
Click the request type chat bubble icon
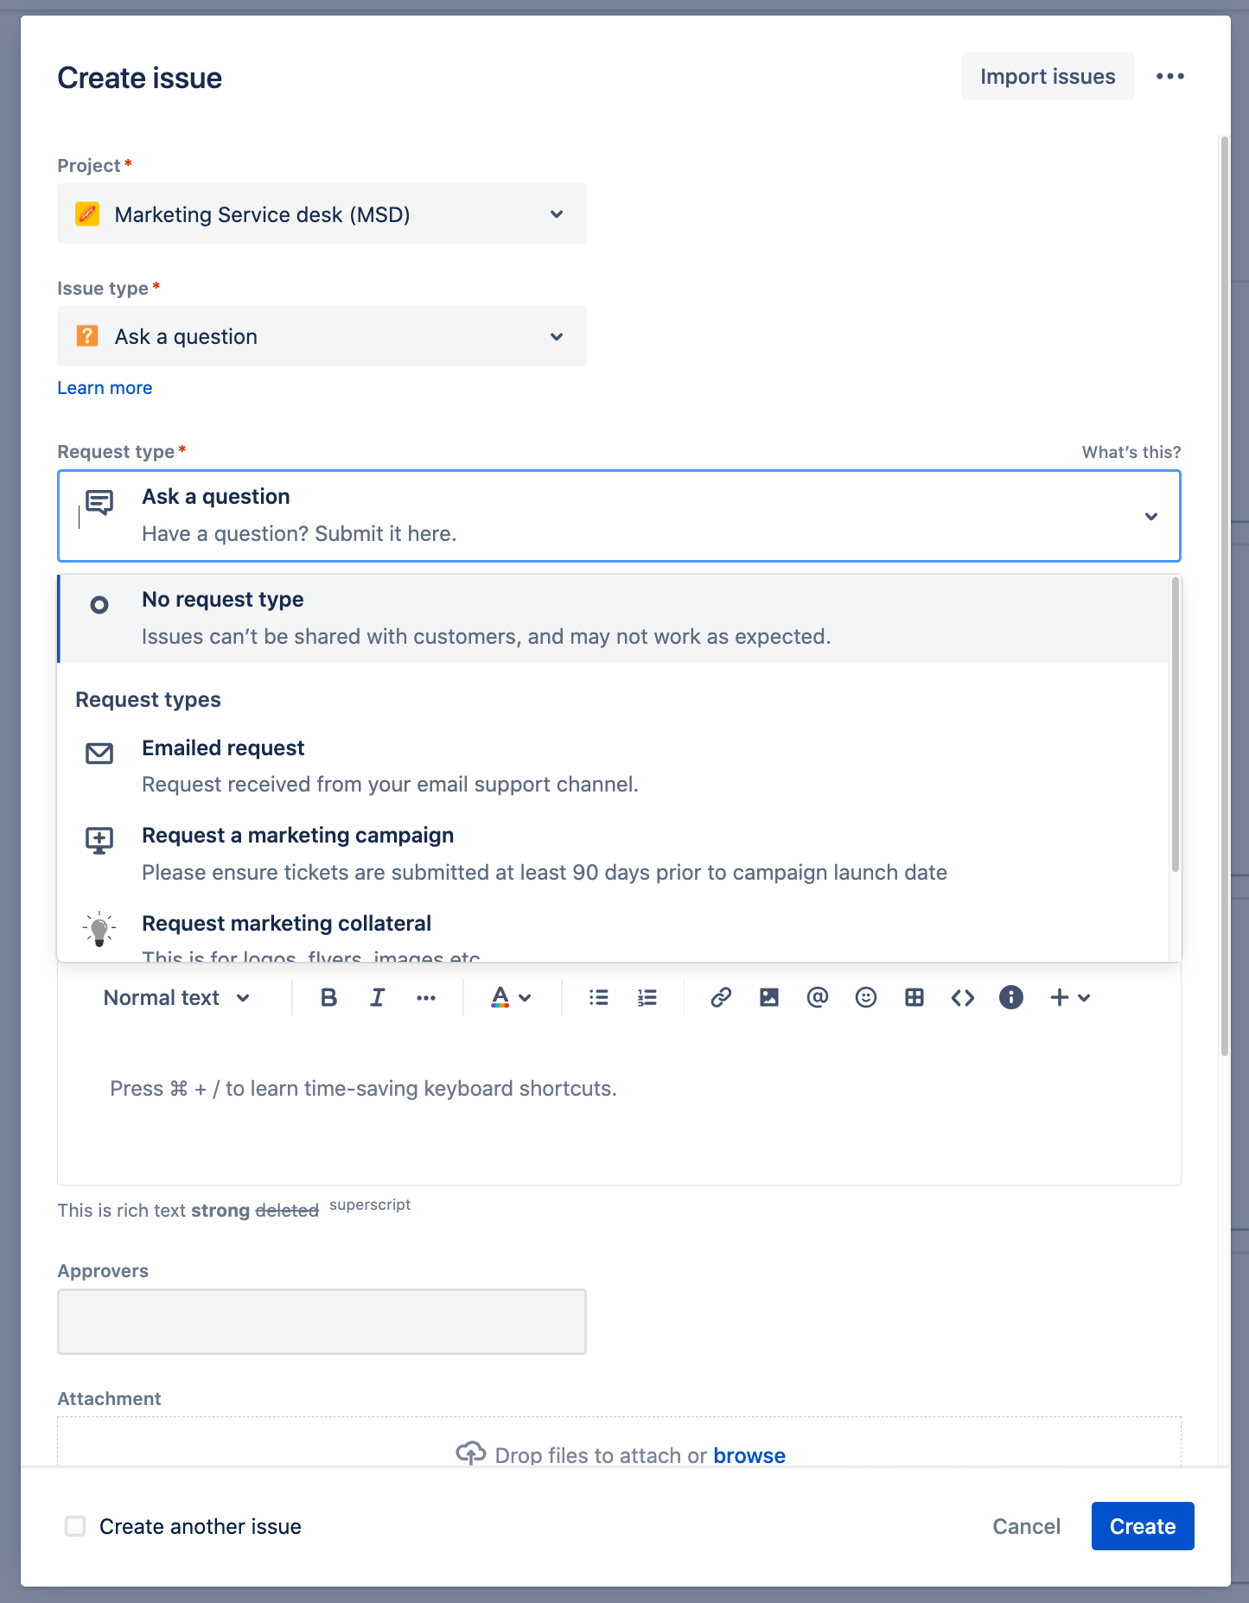coord(99,503)
